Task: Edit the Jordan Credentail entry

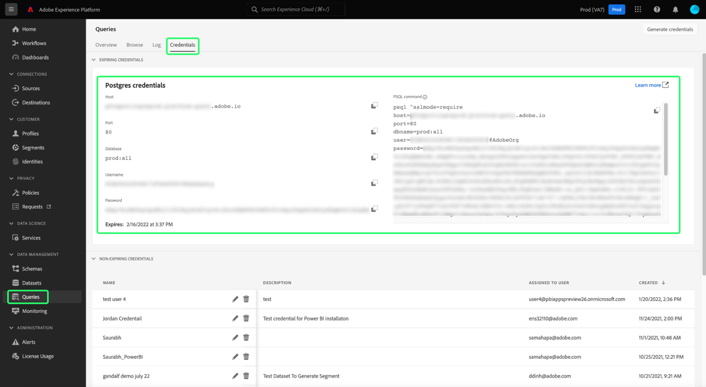Action: click(x=235, y=318)
